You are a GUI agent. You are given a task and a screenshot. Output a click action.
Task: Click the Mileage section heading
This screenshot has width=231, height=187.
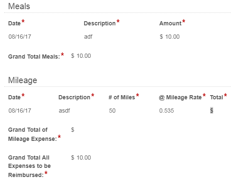pyautogui.click(x=22, y=80)
